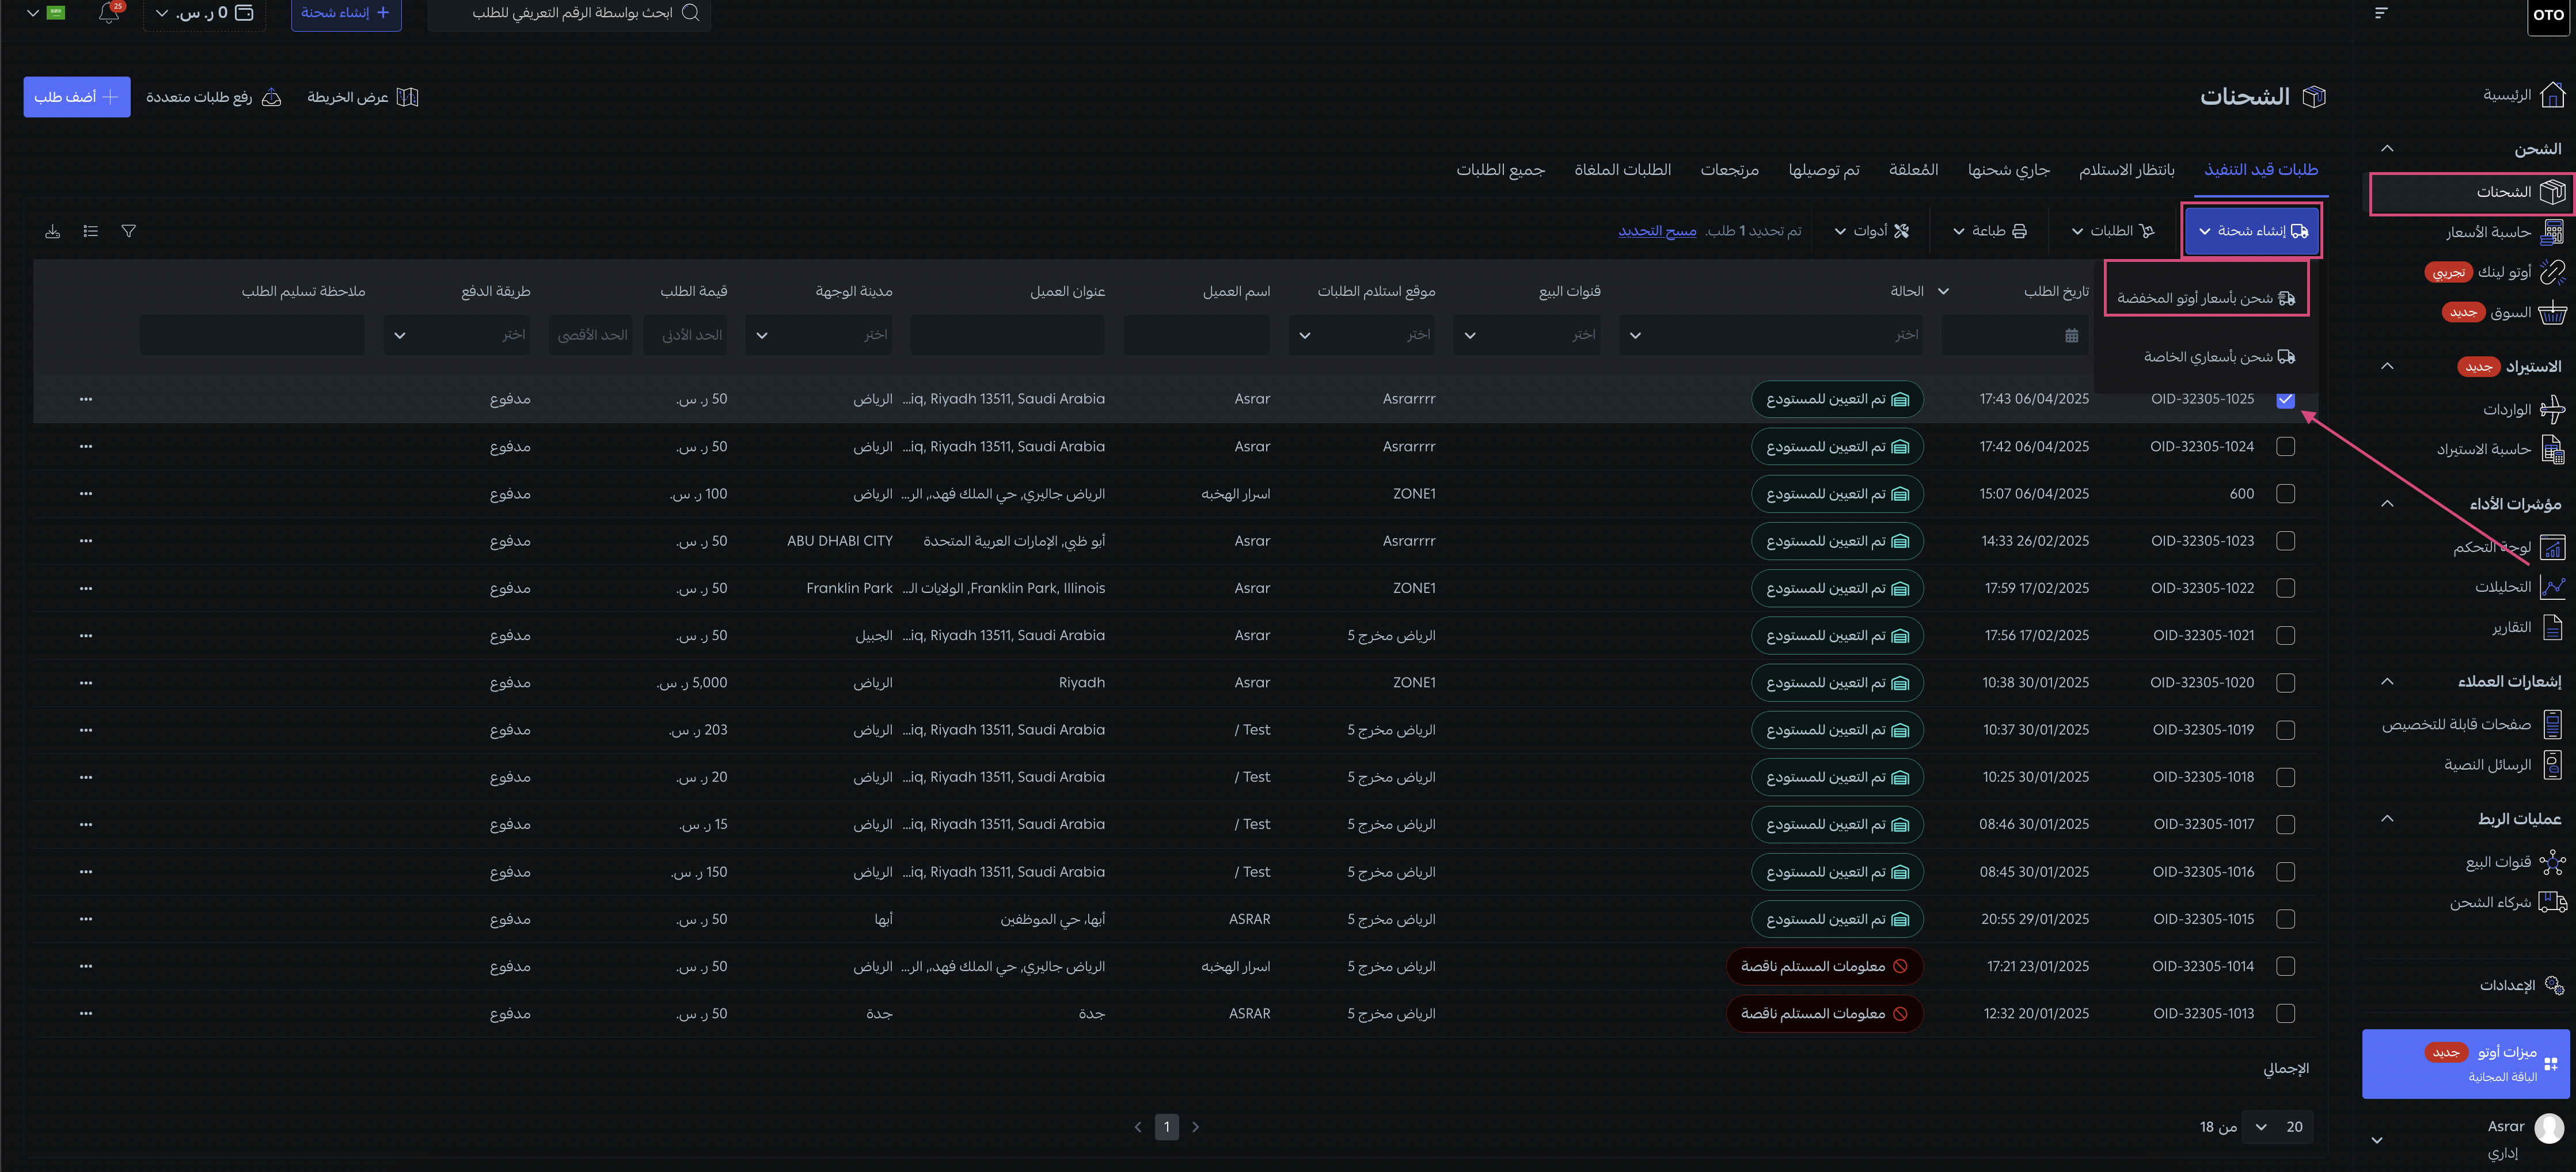Expand the page size 20 dropdown
This screenshot has width=2576, height=1172.
coord(2277,1127)
